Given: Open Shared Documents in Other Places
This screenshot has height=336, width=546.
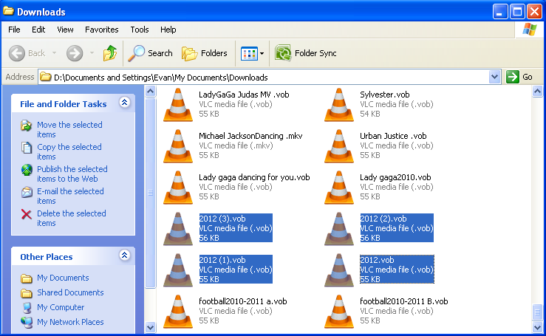Looking at the screenshot, I should [x=70, y=292].
